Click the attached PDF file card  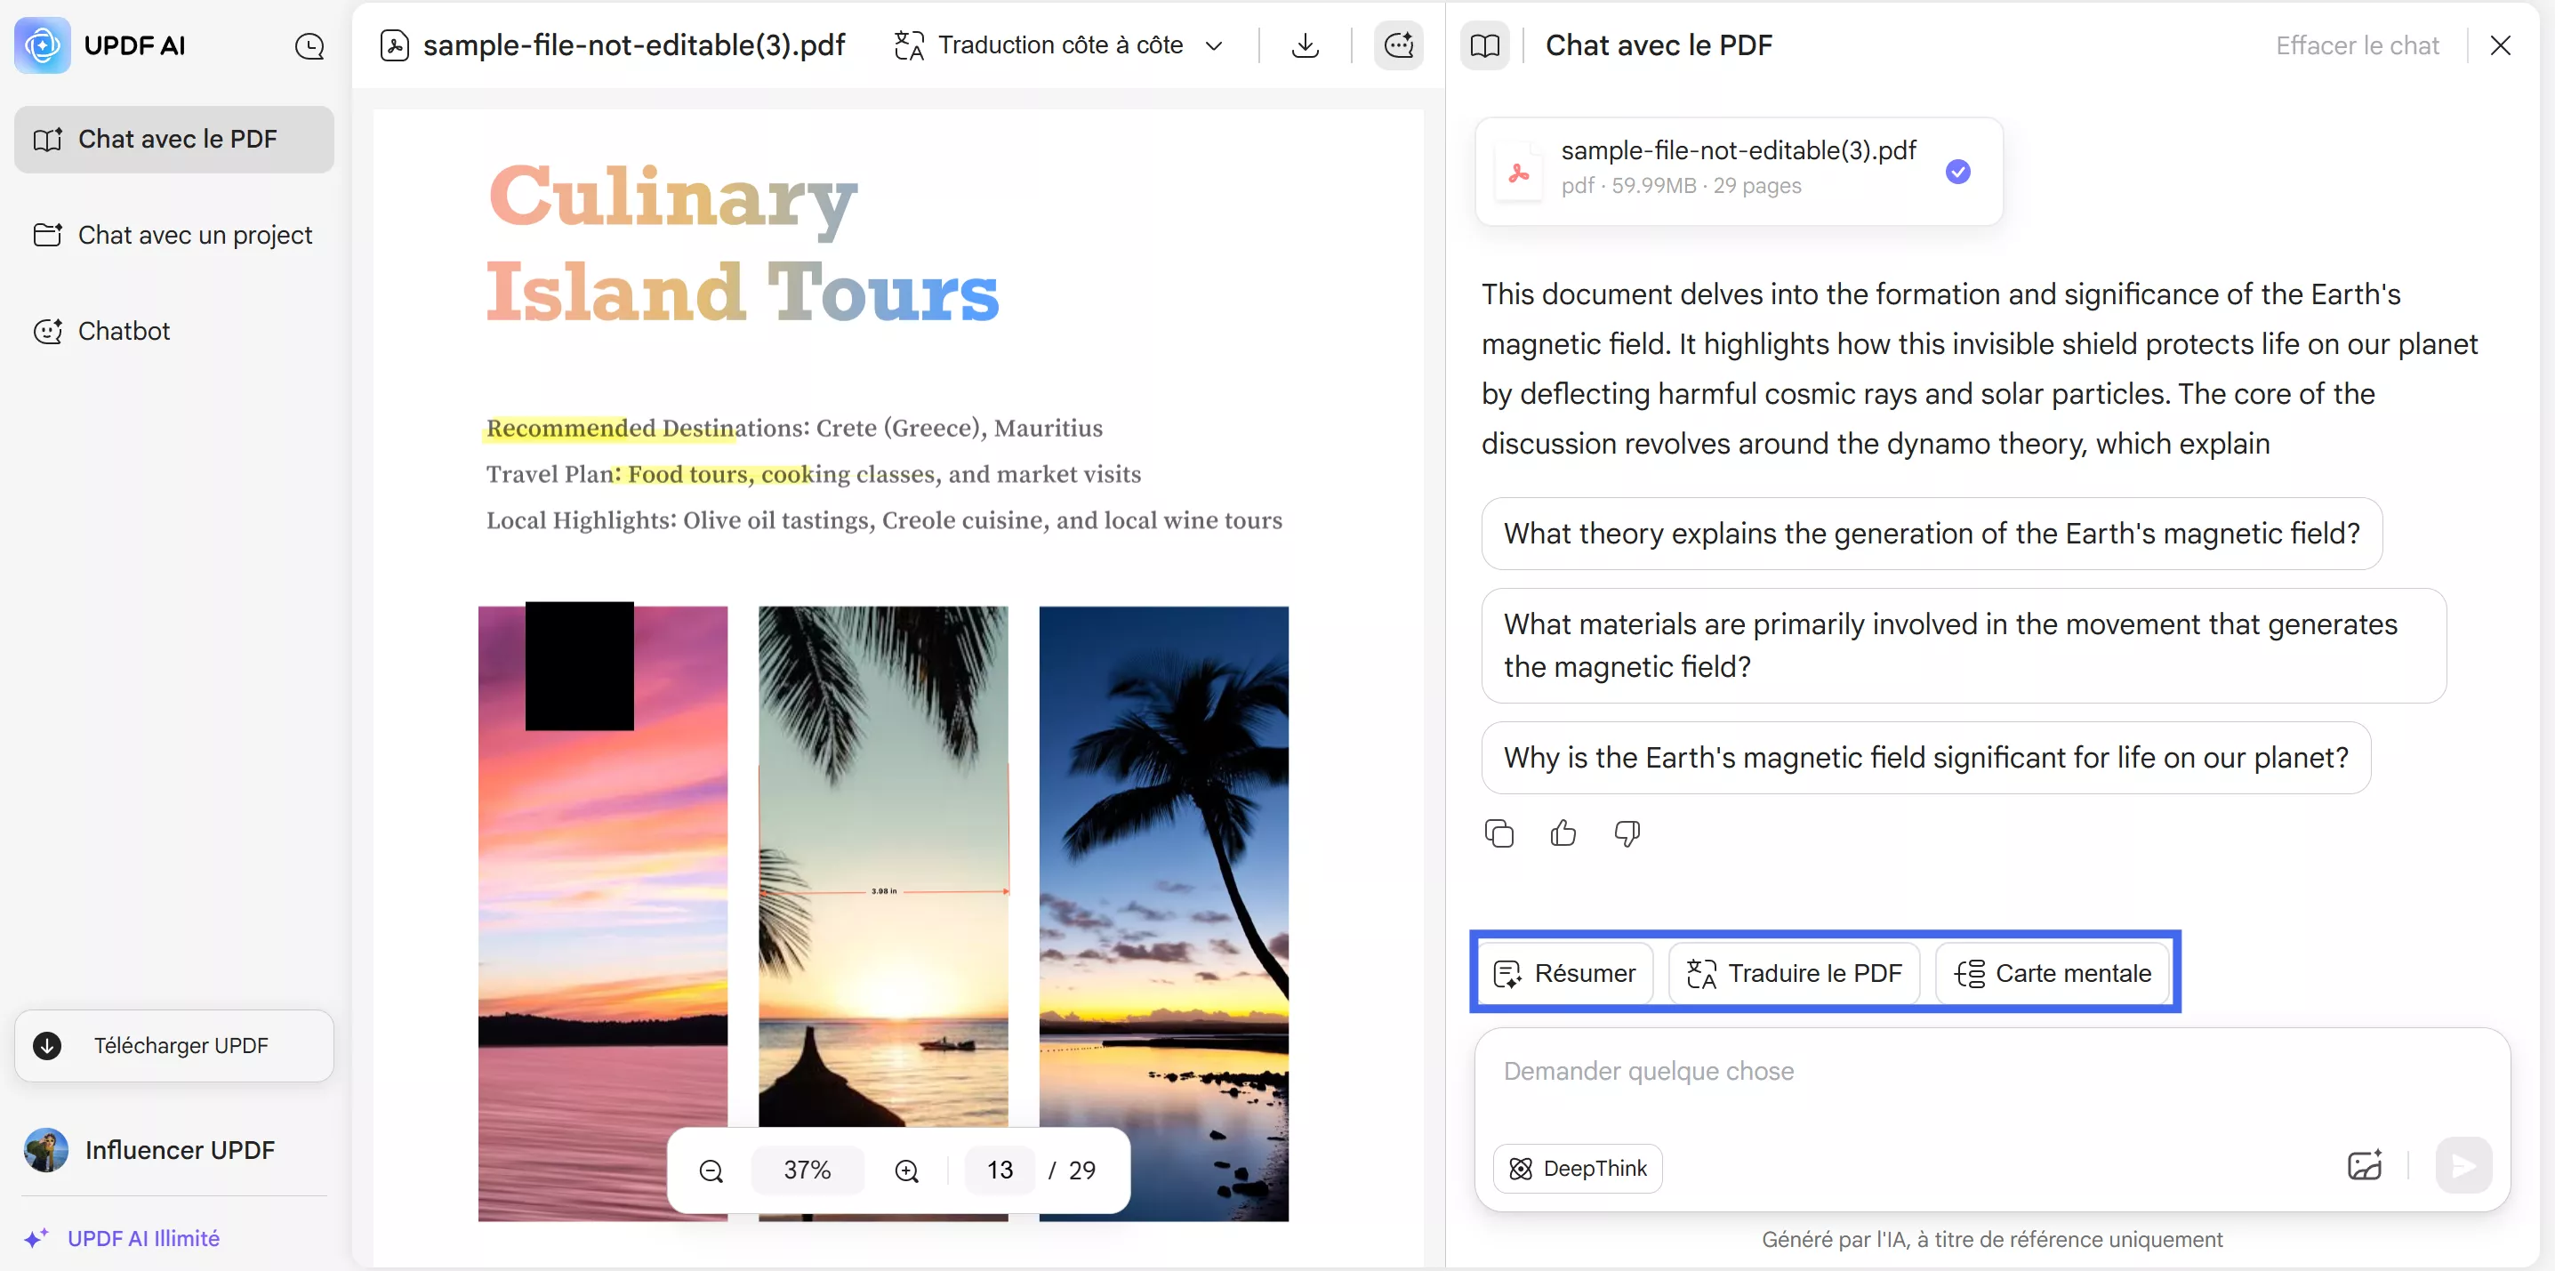[x=1738, y=172]
